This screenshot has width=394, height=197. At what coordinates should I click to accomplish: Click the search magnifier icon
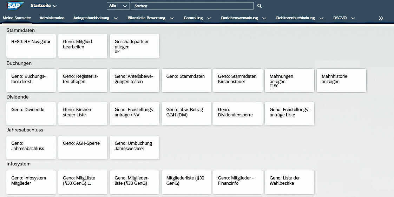260,6
